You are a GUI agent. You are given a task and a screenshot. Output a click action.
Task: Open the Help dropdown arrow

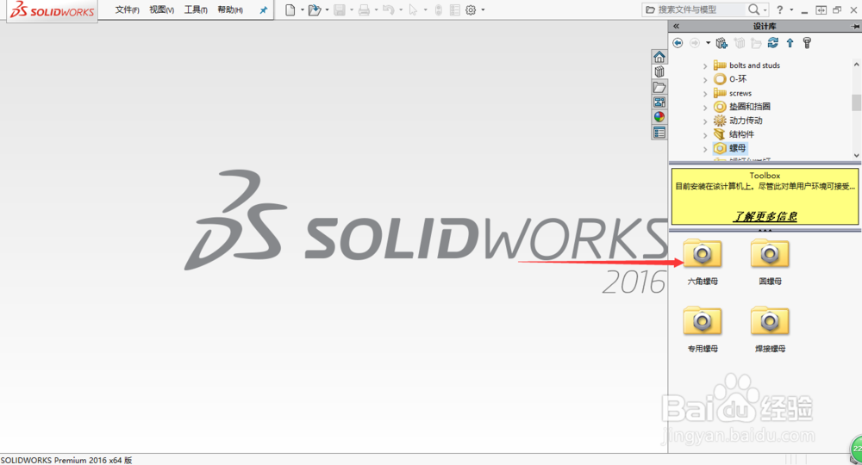coord(791,9)
